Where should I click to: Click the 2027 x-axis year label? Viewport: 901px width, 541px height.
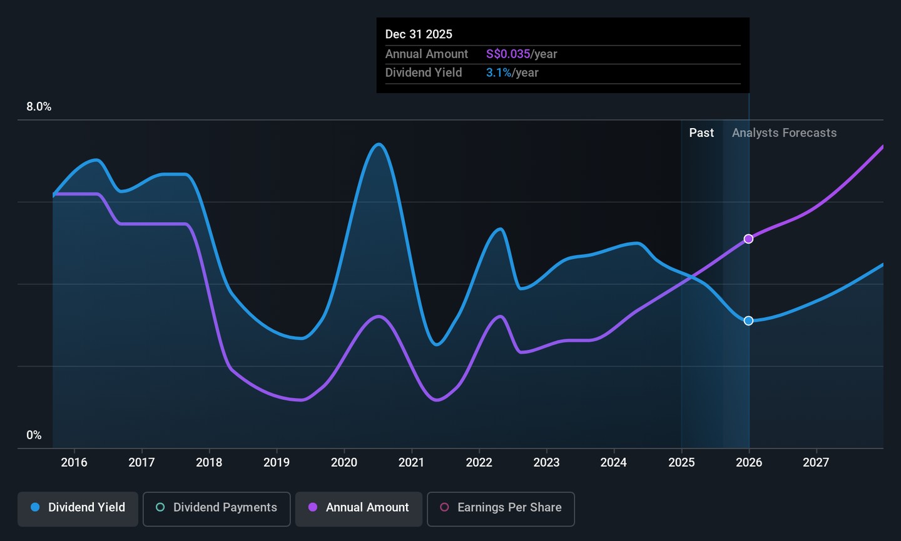pos(816,463)
